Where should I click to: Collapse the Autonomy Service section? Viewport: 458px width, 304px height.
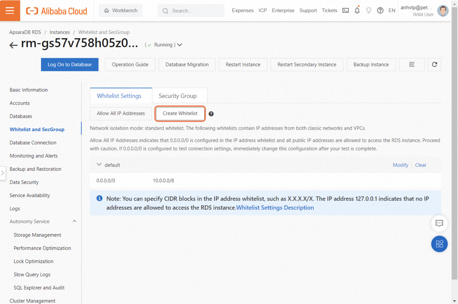[74, 221]
